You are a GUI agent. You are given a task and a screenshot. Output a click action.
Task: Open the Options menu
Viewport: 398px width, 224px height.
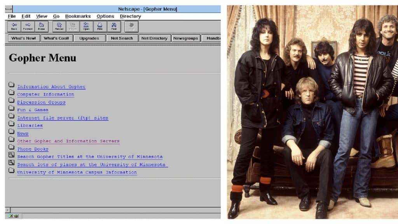(x=105, y=16)
